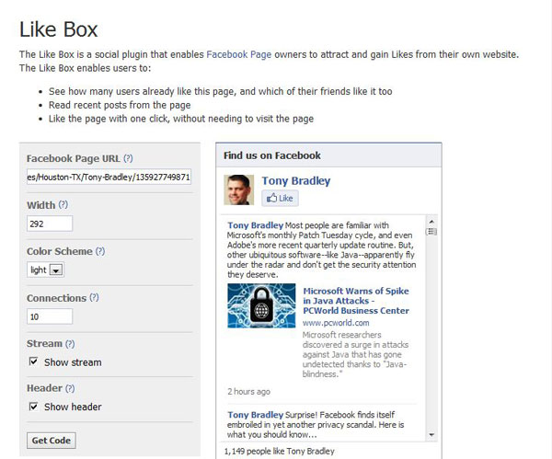Click the stream scrollbar up arrow
The image size is (552, 459).
click(431, 222)
